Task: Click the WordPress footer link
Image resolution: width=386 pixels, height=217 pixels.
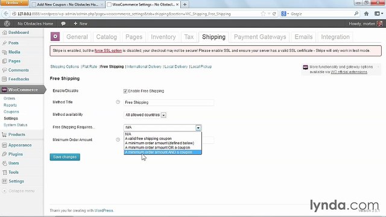Action: click(x=104, y=210)
